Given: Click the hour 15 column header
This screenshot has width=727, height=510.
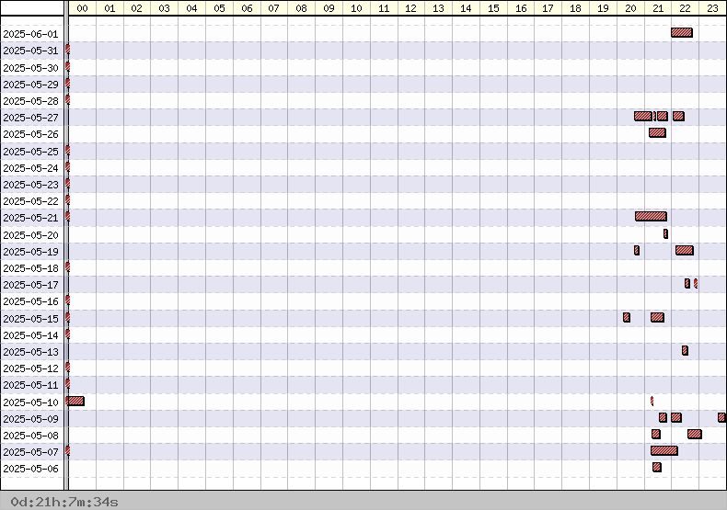Looking at the screenshot, I should click(x=493, y=8).
